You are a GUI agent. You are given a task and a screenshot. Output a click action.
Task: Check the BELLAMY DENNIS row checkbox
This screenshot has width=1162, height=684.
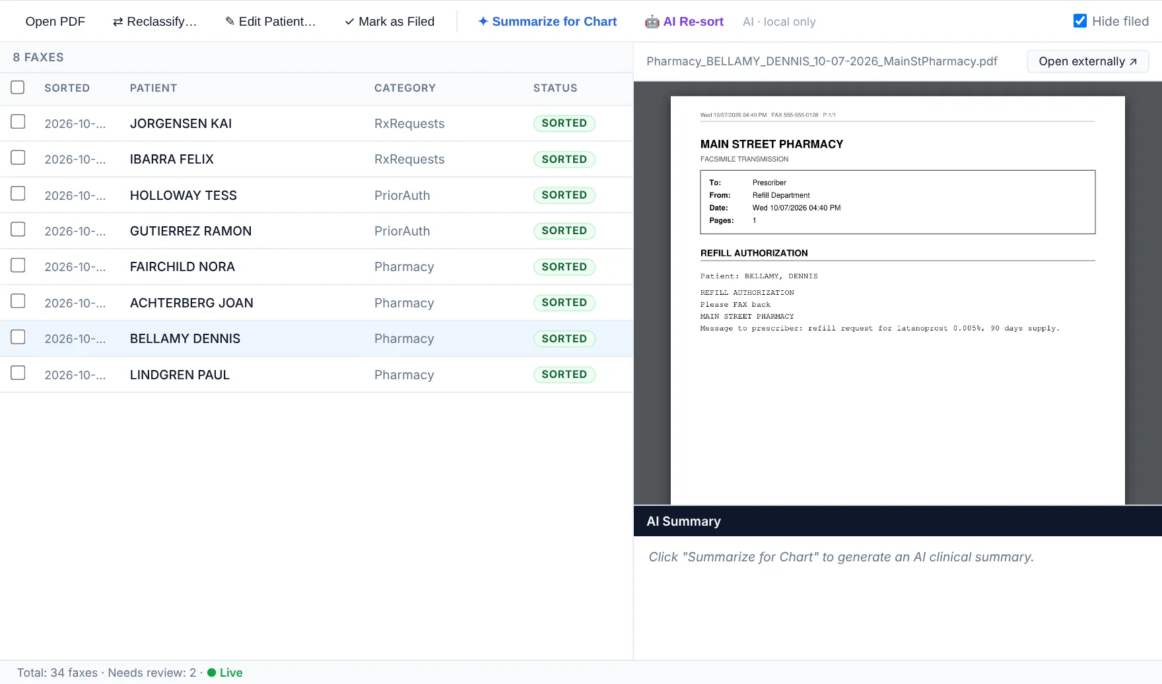(18, 337)
